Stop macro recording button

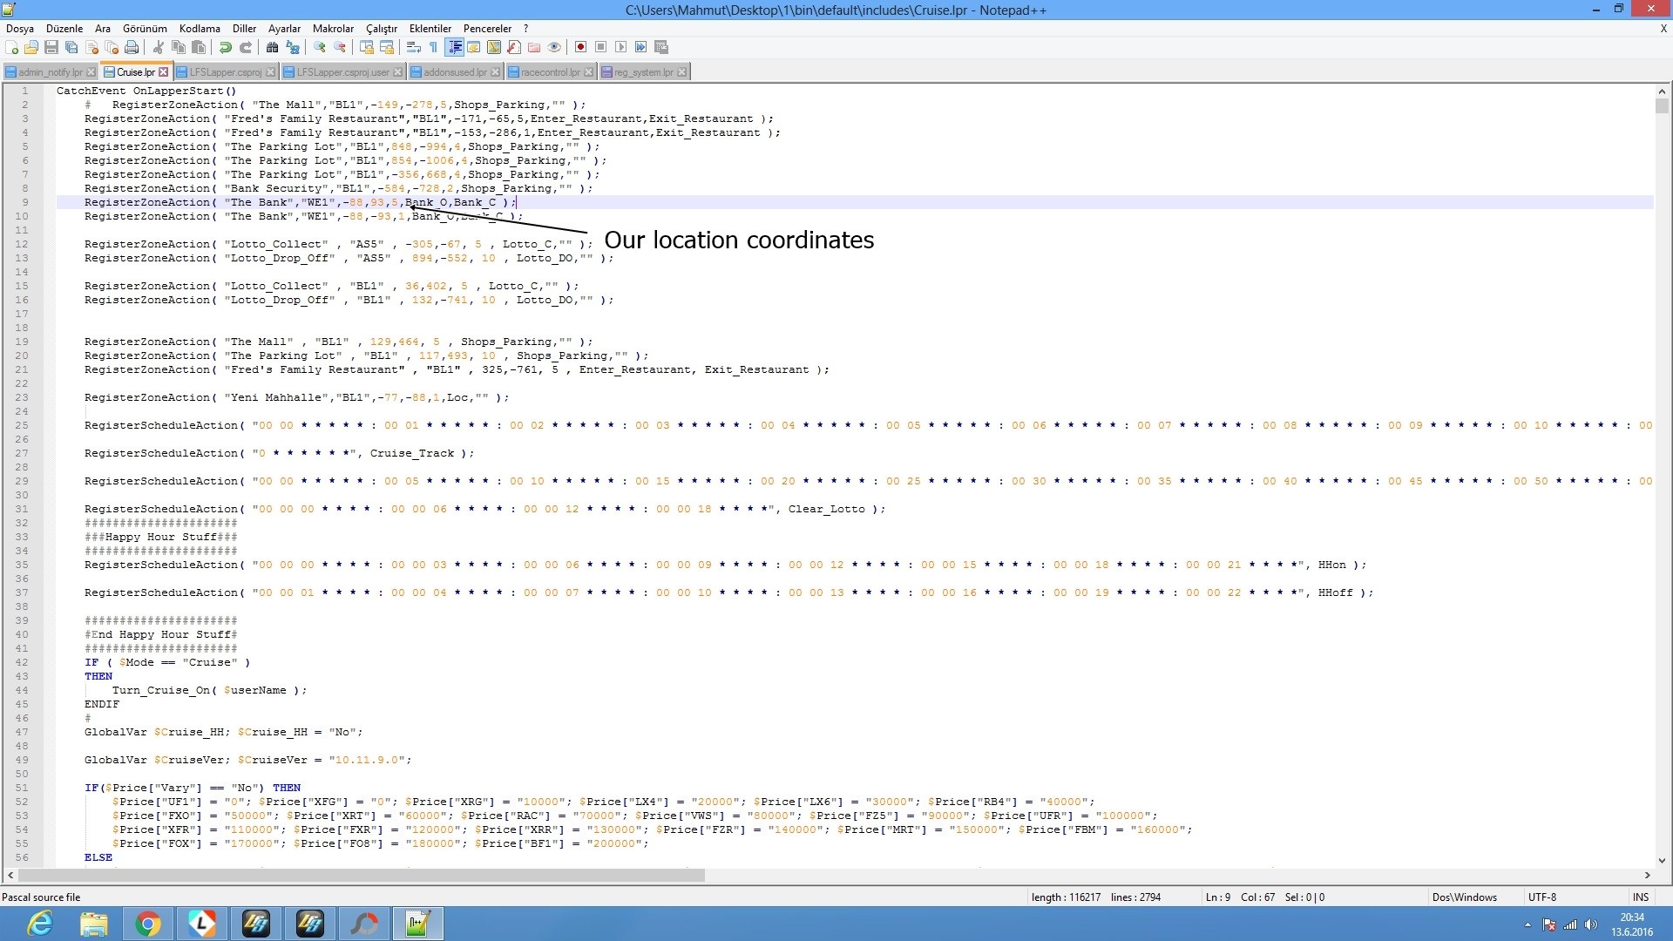coord(601,47)
